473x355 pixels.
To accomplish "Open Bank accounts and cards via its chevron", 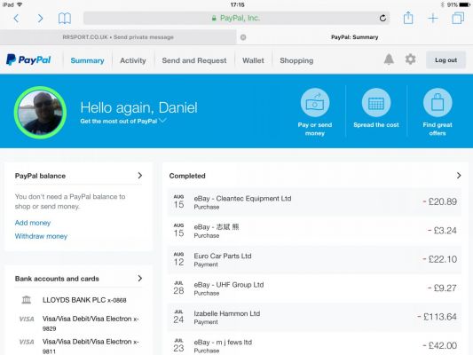I will coord(140,279).
